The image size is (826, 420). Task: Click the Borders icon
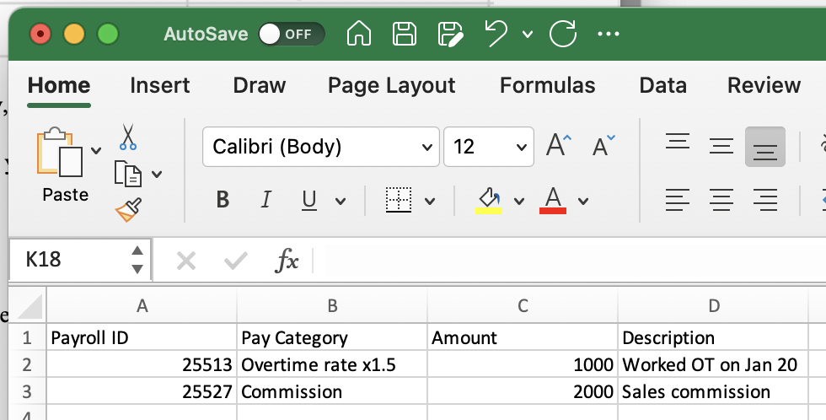click(x=399, y=200)
